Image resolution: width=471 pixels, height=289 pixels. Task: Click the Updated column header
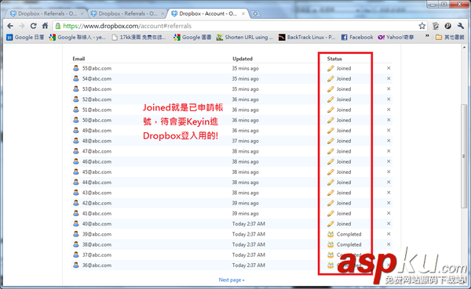243,59
